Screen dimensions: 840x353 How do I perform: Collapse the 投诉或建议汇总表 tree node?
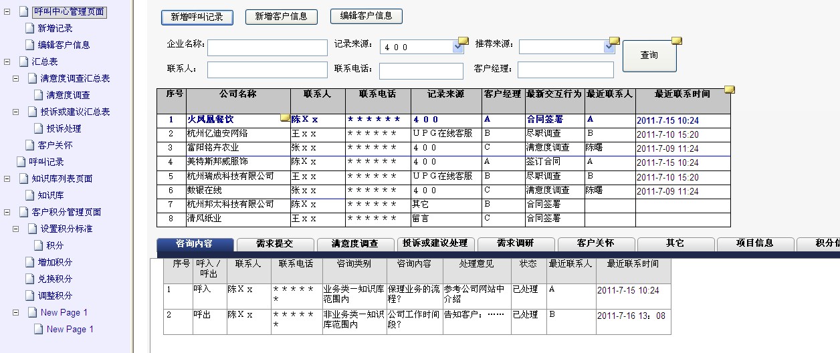click(x=16, y=112)
